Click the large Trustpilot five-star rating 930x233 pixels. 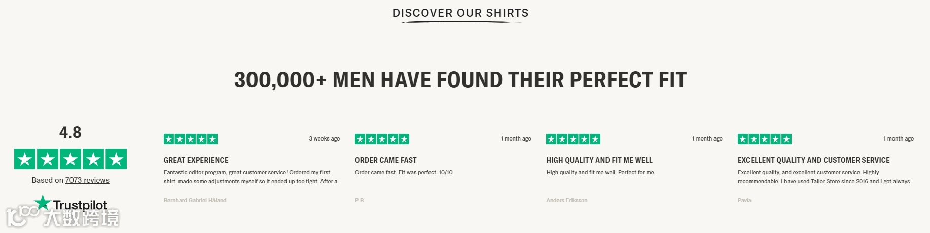[x=70, y=159]
